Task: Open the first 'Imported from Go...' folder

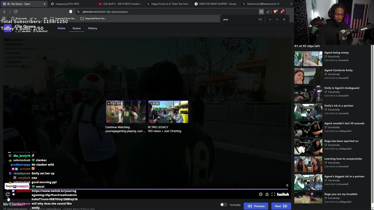Action: (x=63, y=18)
